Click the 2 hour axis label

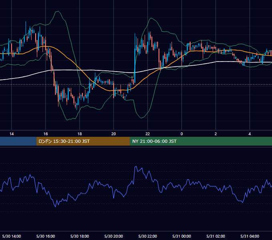216,134
